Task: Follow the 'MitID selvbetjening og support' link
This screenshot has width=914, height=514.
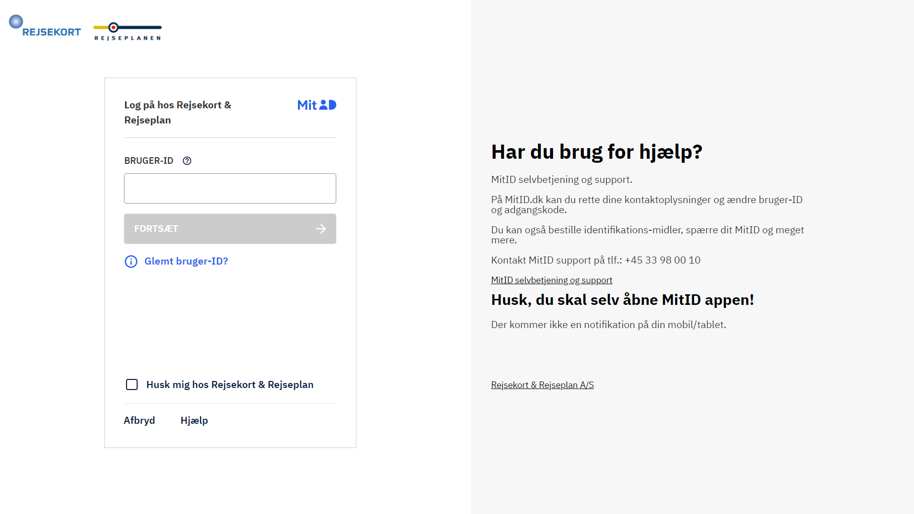Action: point(552,280)
